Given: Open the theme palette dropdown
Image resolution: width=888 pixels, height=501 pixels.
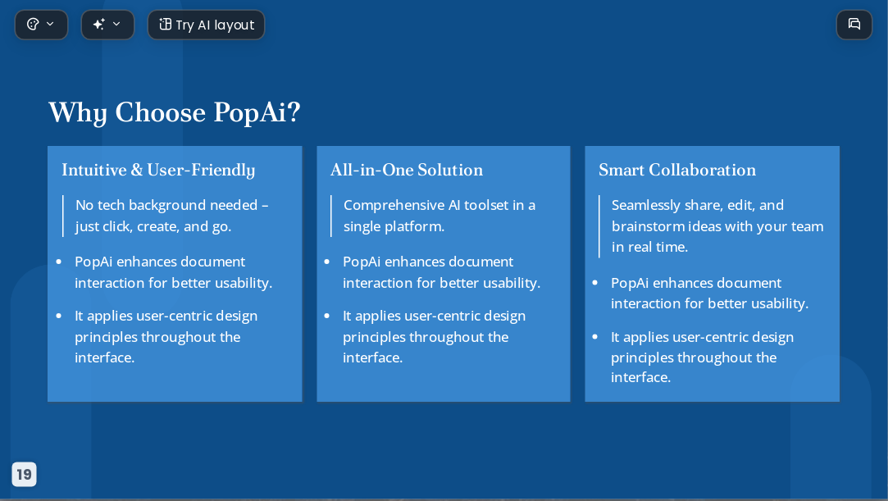Looking at the screenshot, I should point(41,25).
